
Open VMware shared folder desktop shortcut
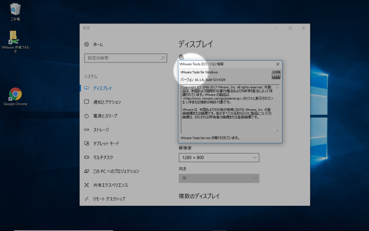tap(15, 42)
